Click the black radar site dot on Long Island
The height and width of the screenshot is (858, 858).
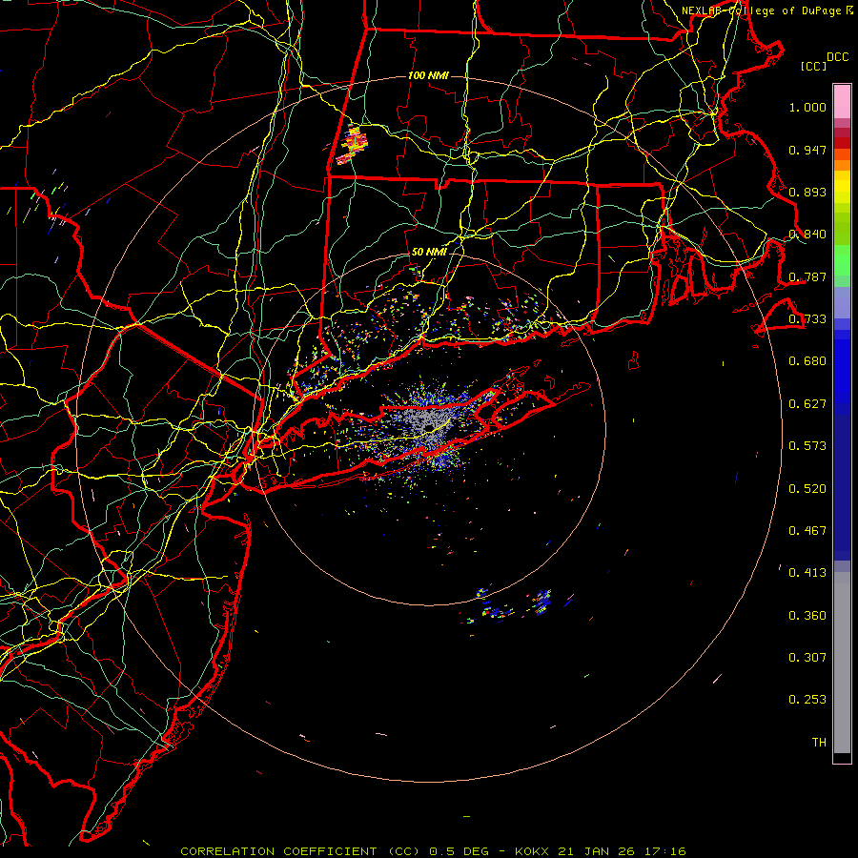[x=430, y=427]
